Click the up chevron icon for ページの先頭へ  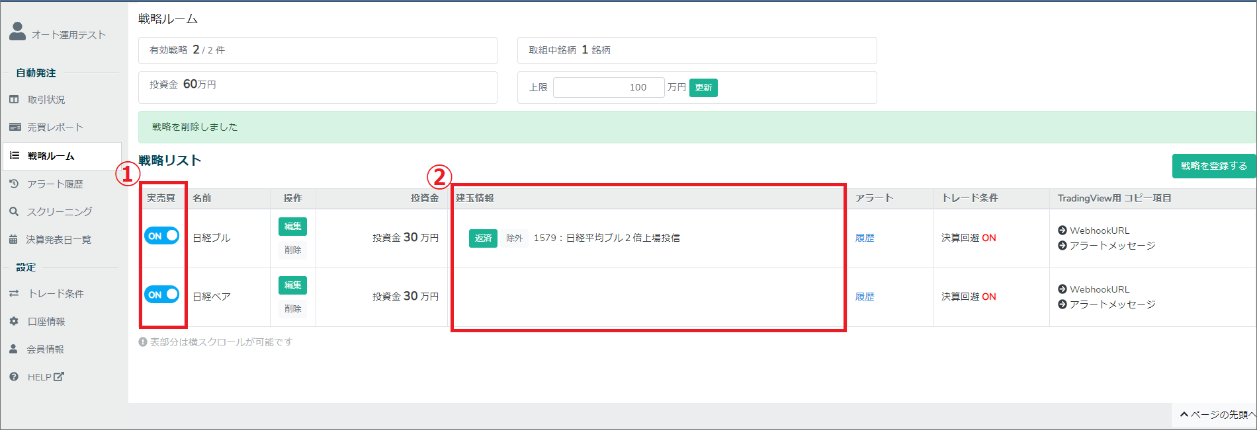1184,415
